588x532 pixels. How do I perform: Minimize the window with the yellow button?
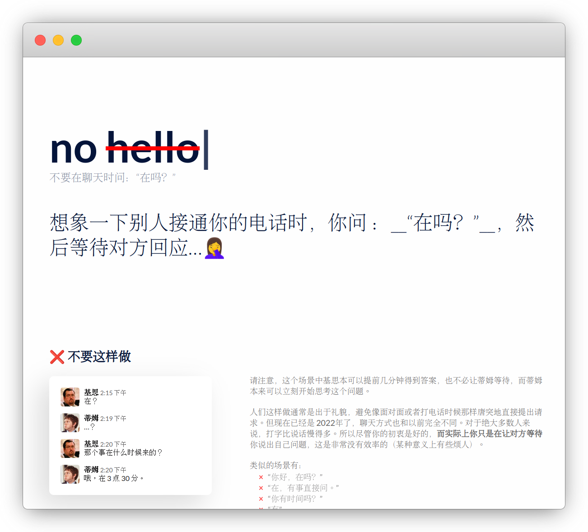58,40
